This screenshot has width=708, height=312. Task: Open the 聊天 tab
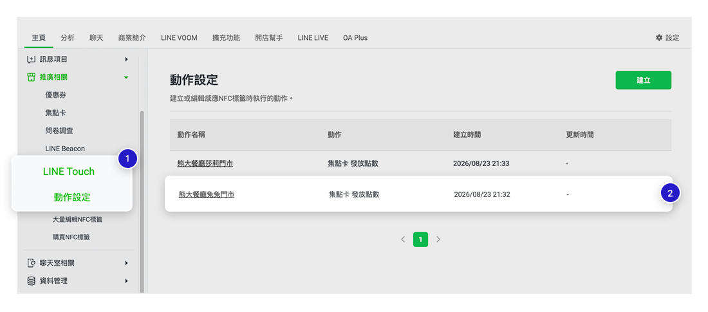coord(96,38)
